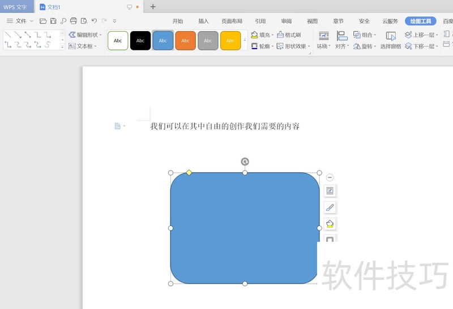The image size is (453, 309).
Task: Expand the shapes gallery list
Action: (62, 46)
